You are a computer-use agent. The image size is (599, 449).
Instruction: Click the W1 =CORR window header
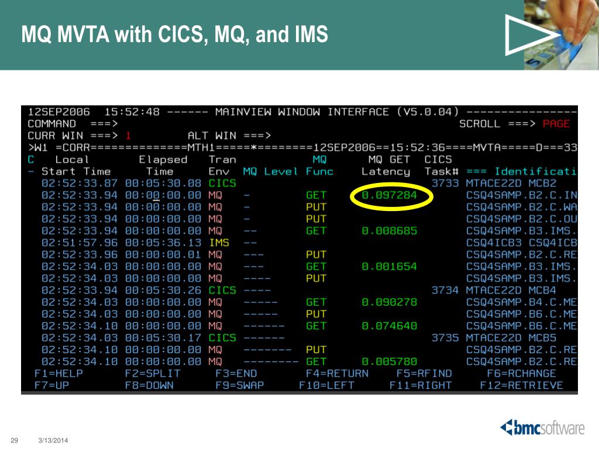[59, 147]
